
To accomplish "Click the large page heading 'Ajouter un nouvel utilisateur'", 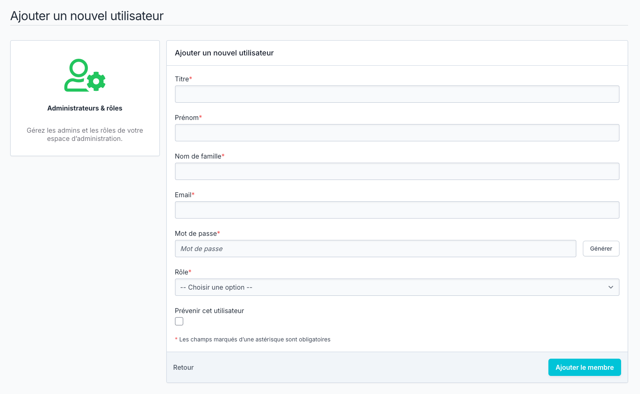I will coord(87,16).
